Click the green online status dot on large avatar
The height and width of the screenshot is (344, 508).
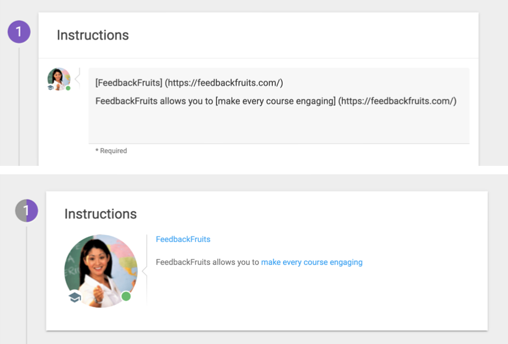click(126, 296)
